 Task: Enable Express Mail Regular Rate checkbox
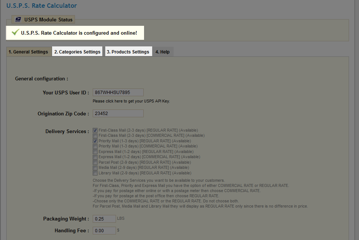[x=95, y=152]
